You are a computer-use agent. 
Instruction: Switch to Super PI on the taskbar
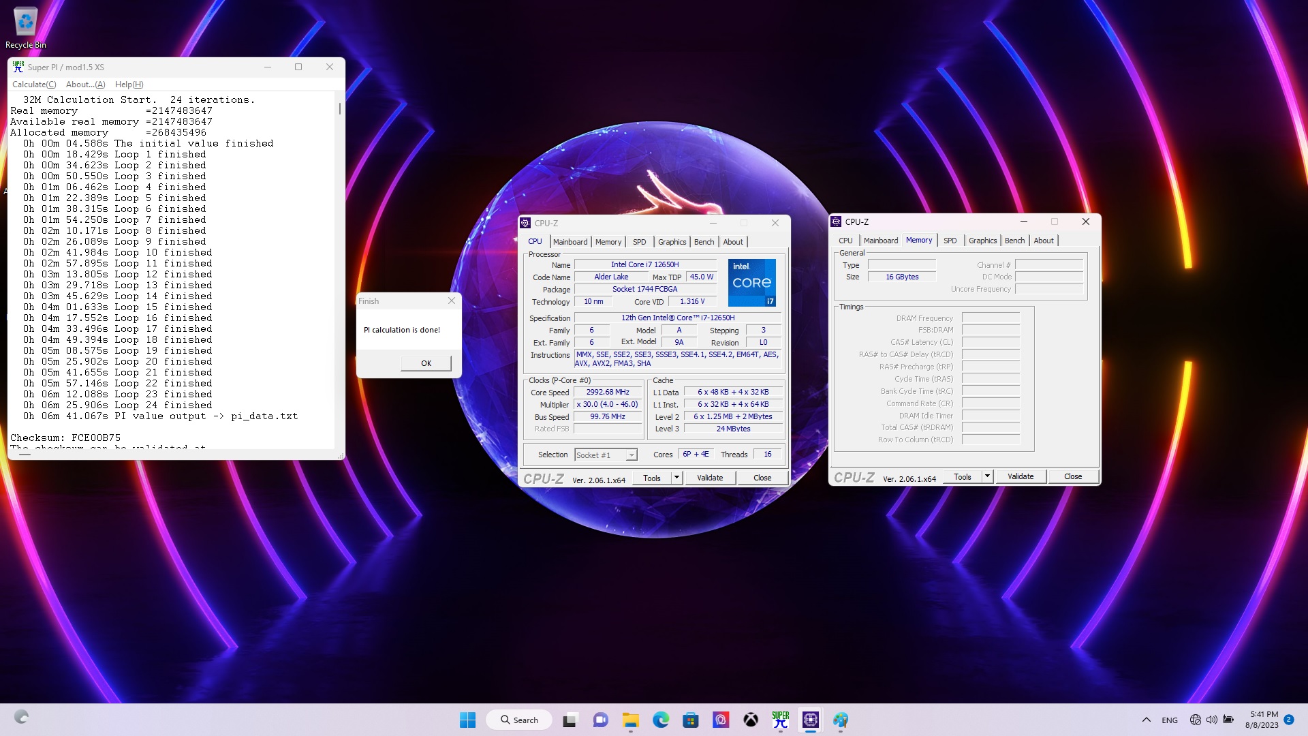pyautogui.click(x=781, y=720)
